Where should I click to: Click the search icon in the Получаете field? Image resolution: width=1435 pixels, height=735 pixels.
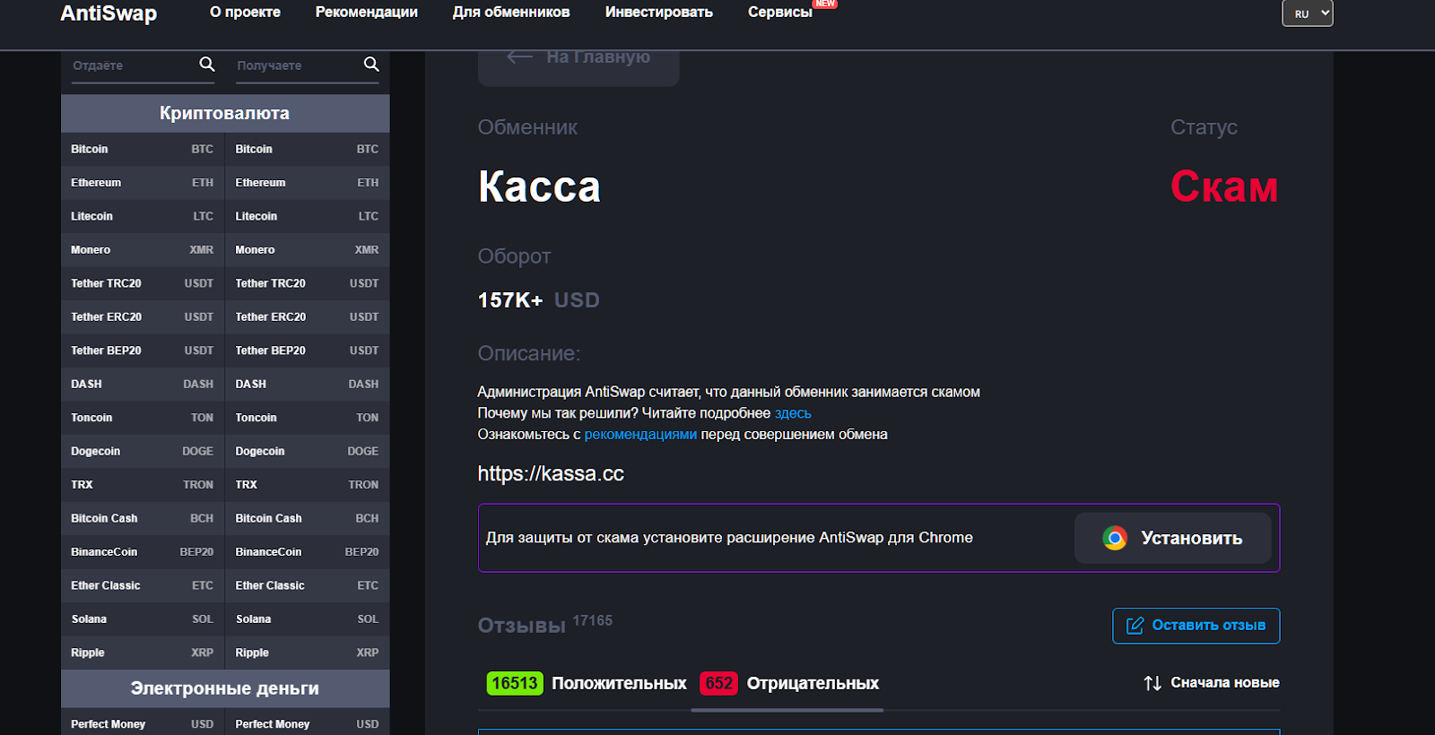click(x=371, y=65)
